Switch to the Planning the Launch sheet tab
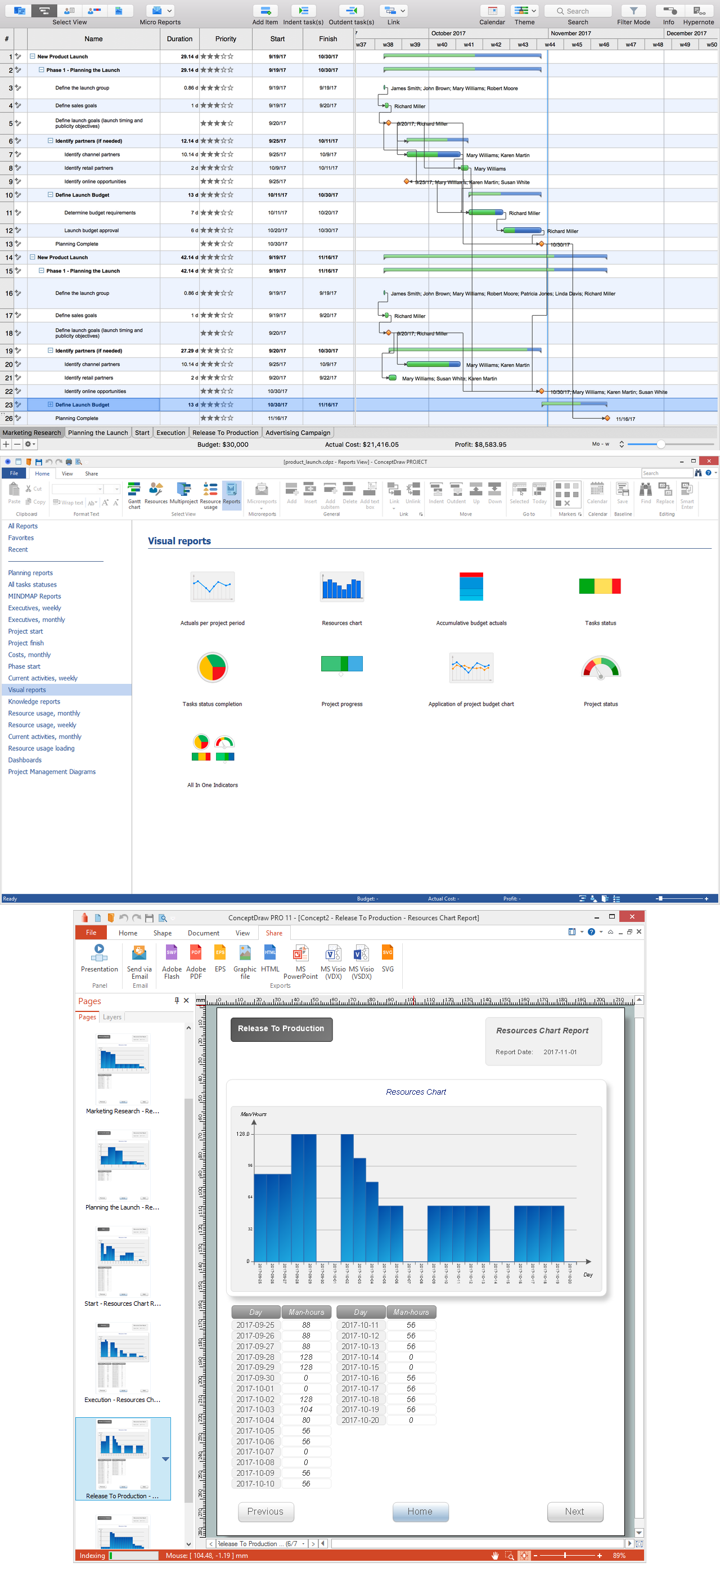 pyautogui.click(x=98, y=433)
